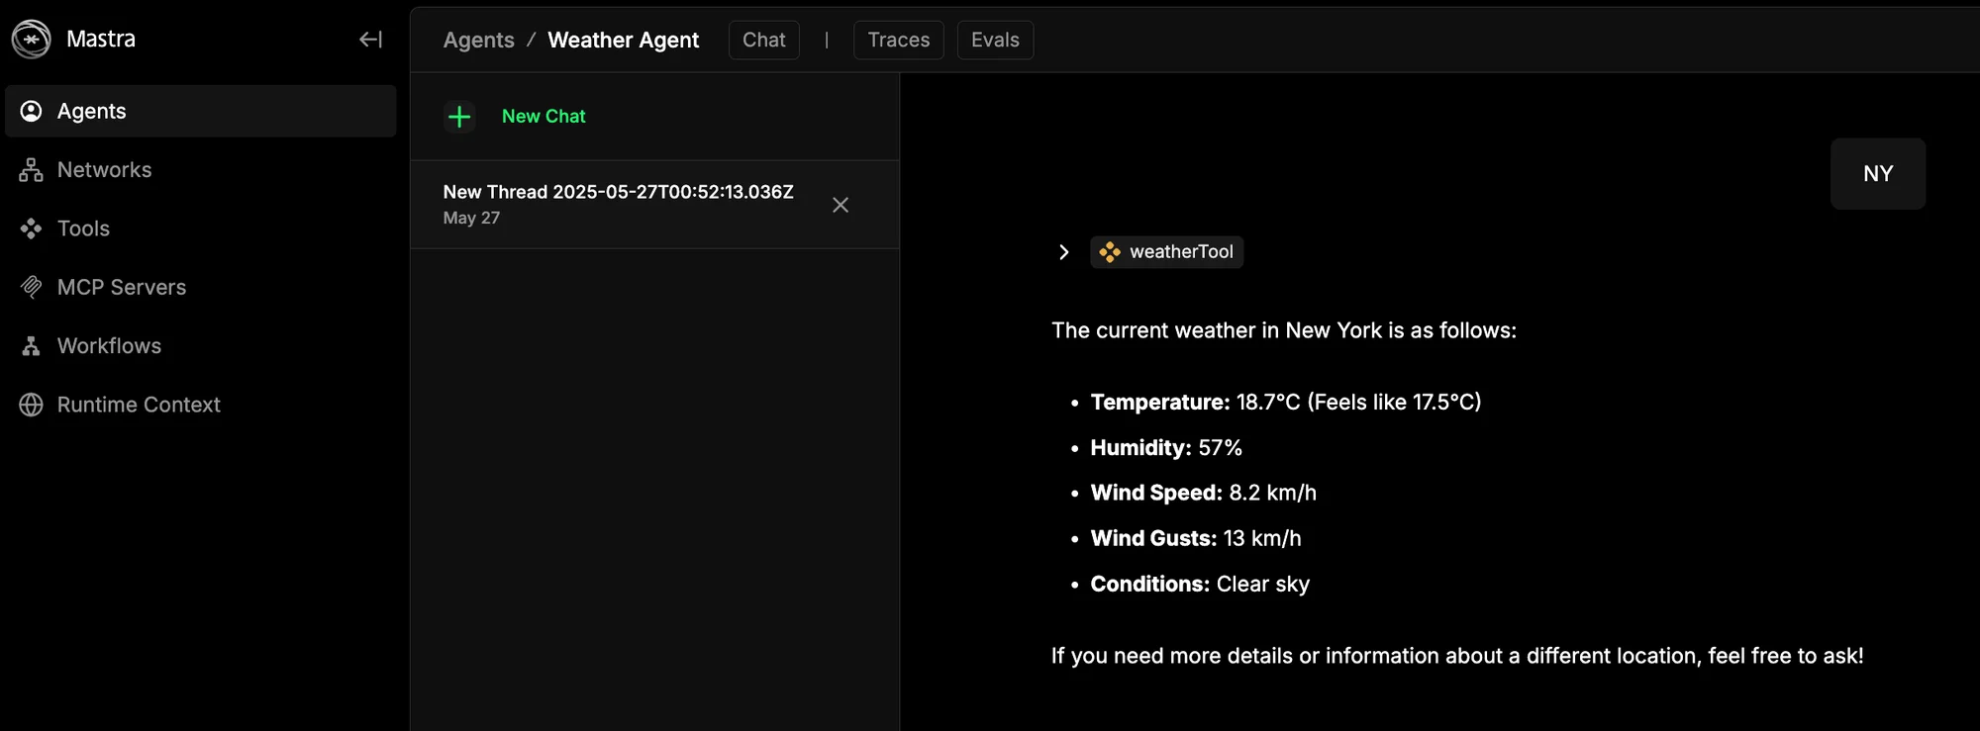
Task: Start a New Chat
Action: point(544,117)
